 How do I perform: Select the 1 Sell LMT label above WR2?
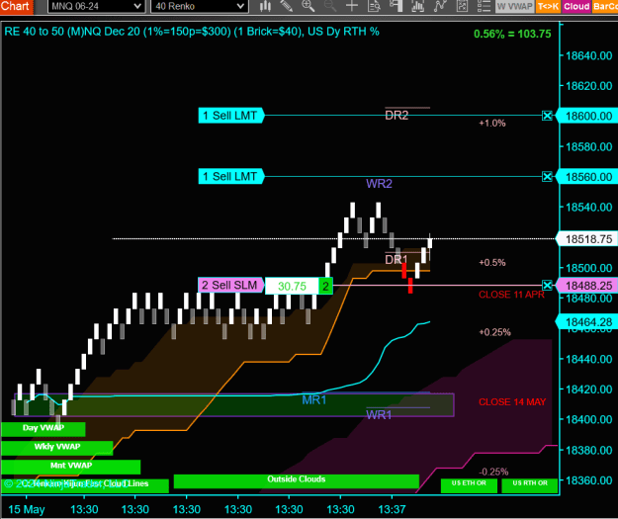tap(230, 176)
